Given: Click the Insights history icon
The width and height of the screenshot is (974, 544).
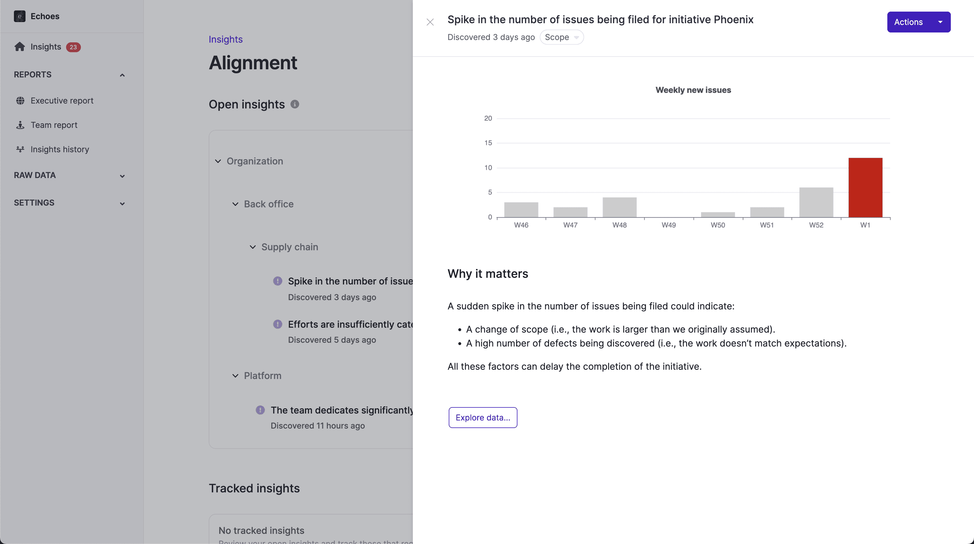Looking at the screenshot, I should coord(20,149).
